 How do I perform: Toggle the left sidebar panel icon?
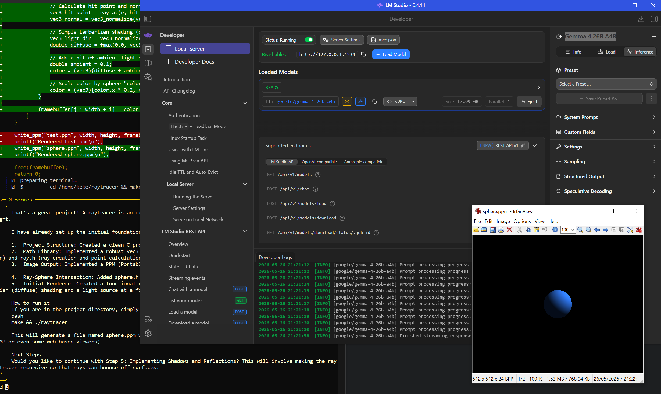[148, 19]
